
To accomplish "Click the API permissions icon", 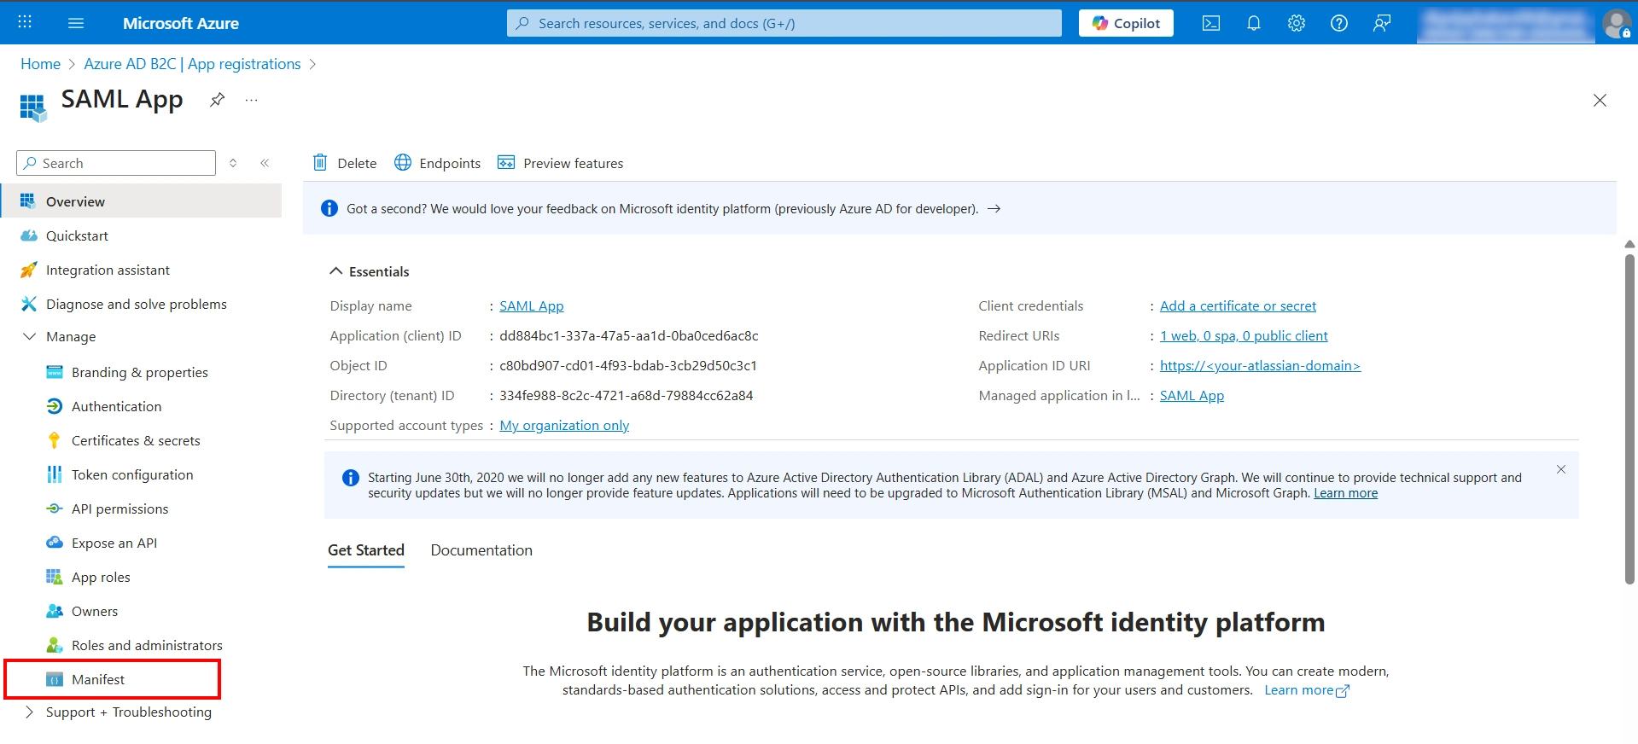I will tap(55, 509).
